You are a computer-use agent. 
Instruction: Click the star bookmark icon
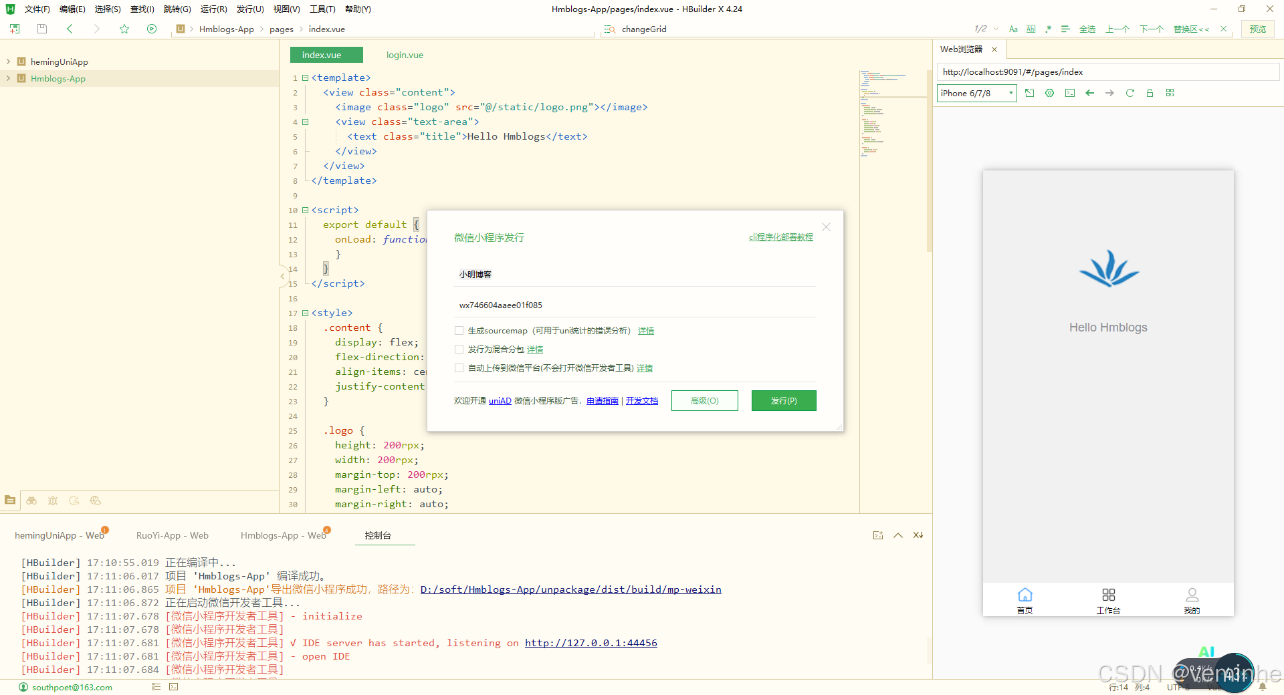click(x=124, y=29)
